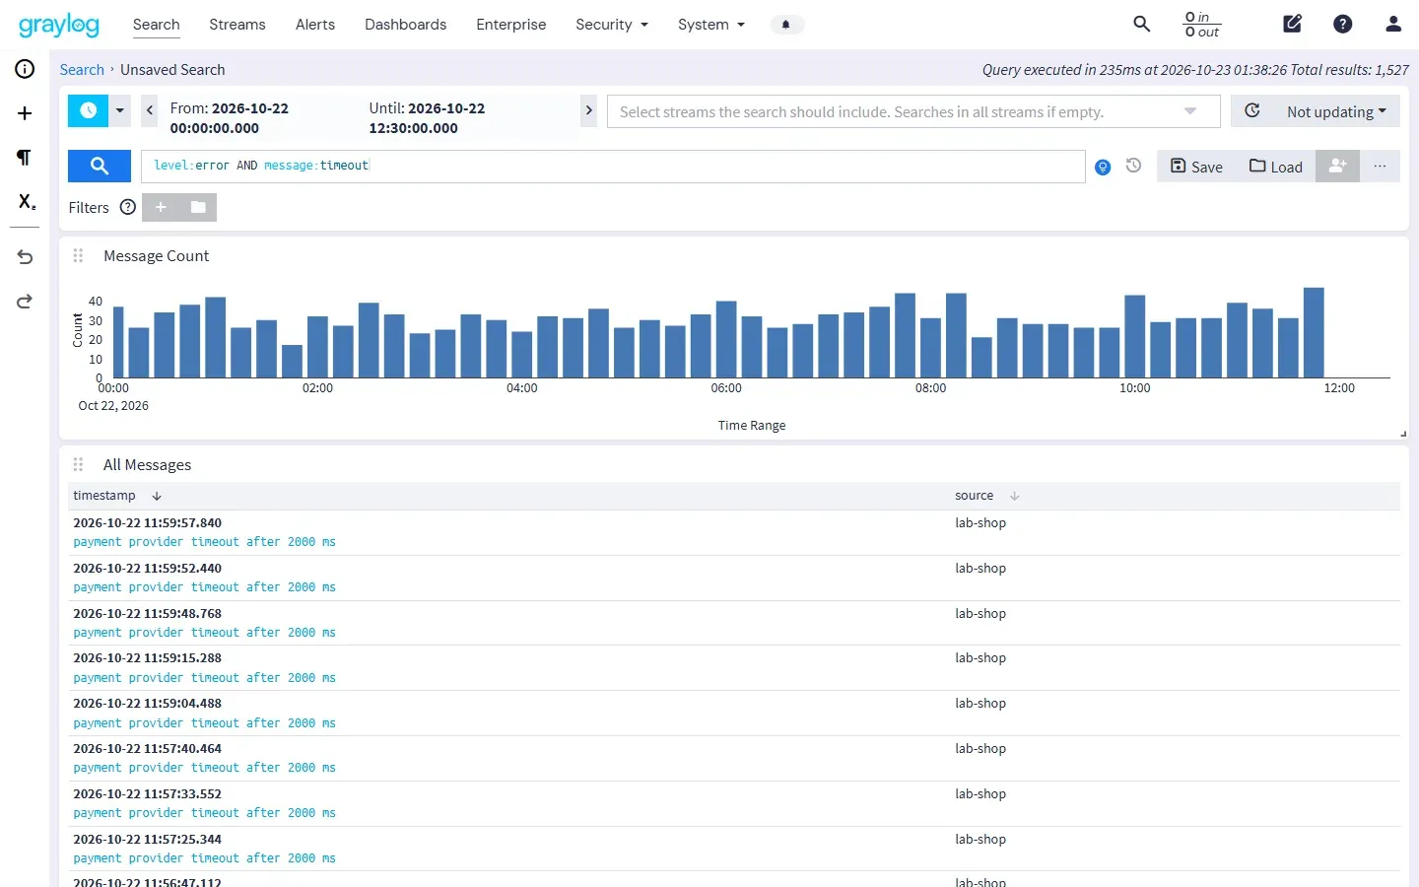Viewport: 1419px width, 887px height.
Task: Load a saved filter via folder icon
Action: (x=198, y=207)
